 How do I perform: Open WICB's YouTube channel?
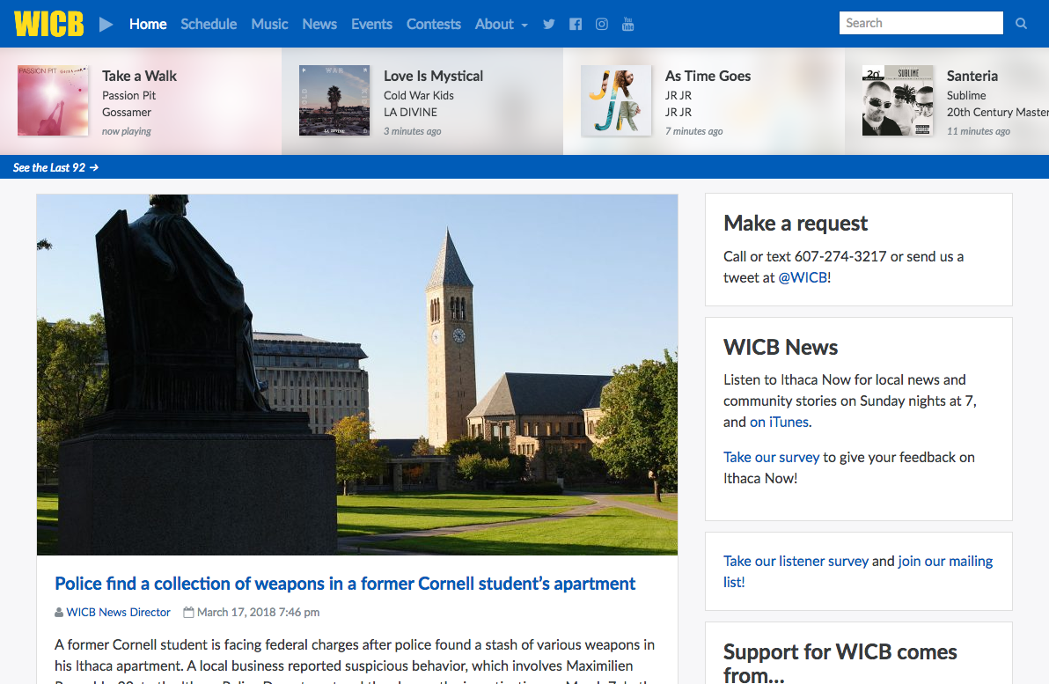[x=627, y=24]
